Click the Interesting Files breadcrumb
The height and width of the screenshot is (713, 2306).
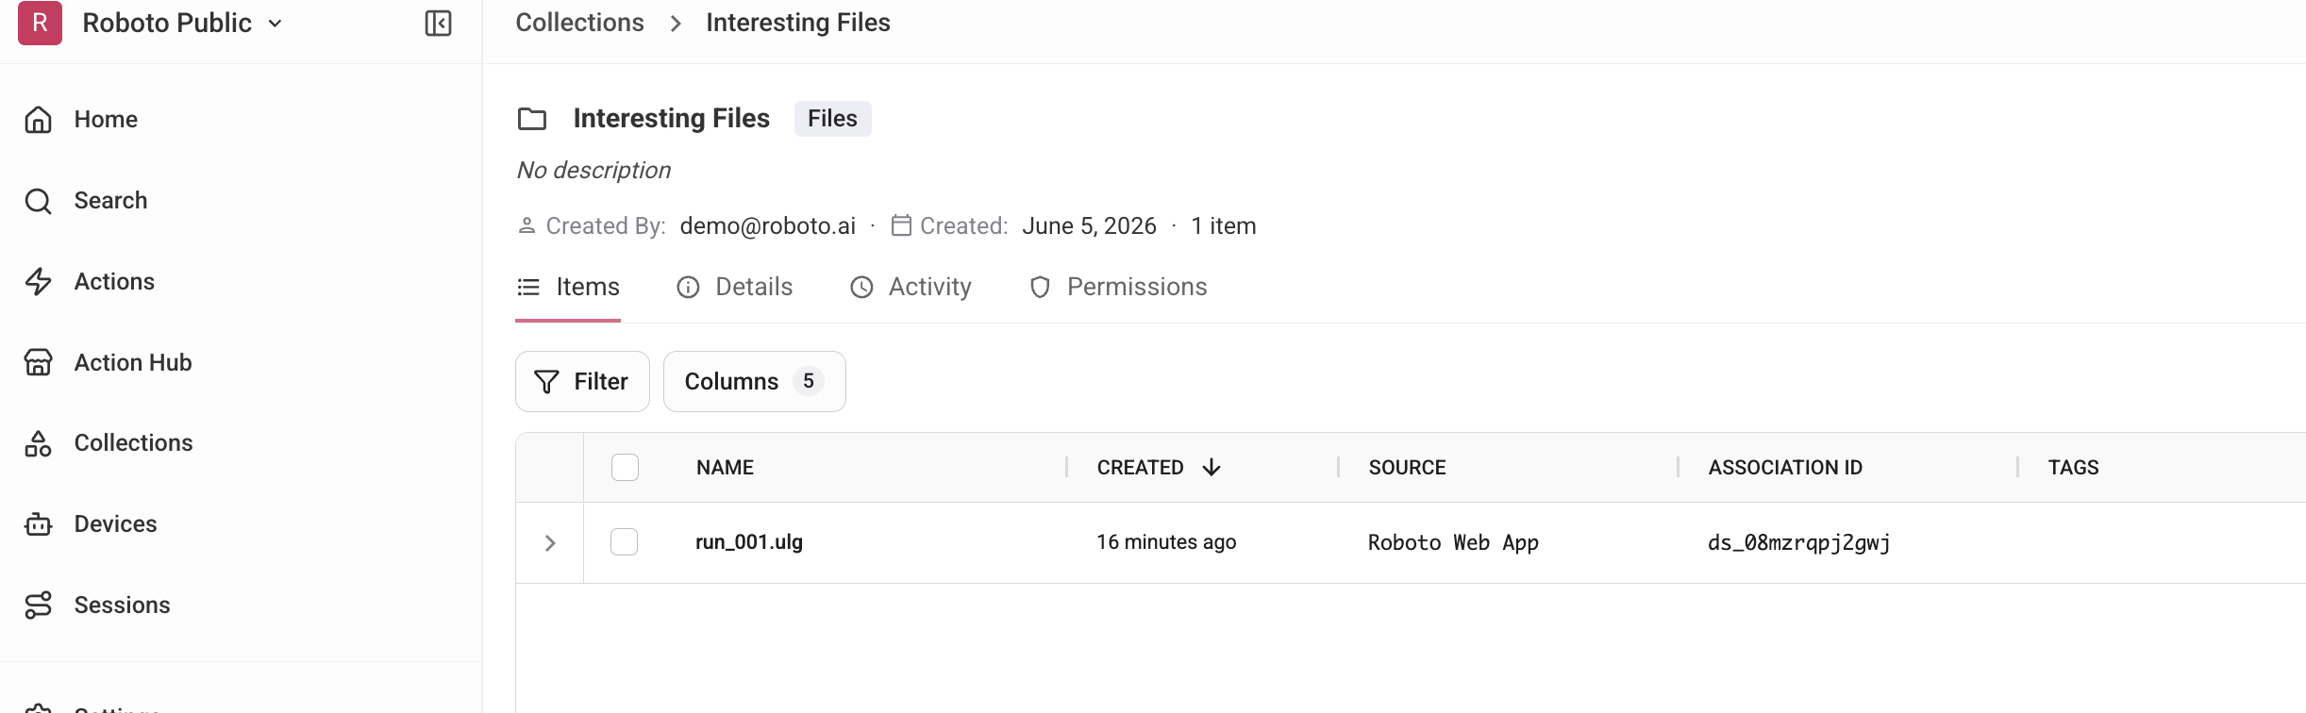[797, 23]
